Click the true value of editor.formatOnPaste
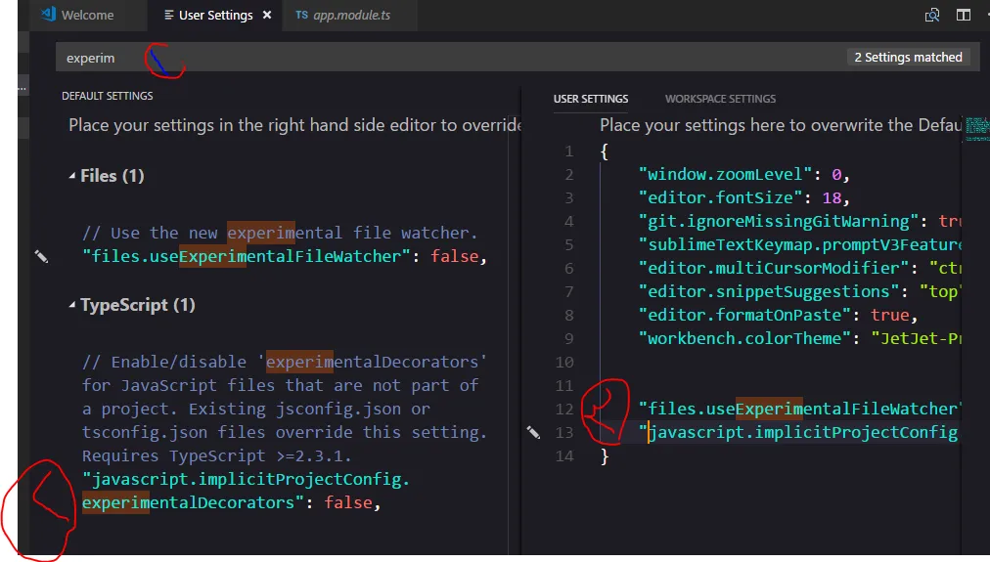The height and width of the screenshot is (562, 990). pos(889,315)
